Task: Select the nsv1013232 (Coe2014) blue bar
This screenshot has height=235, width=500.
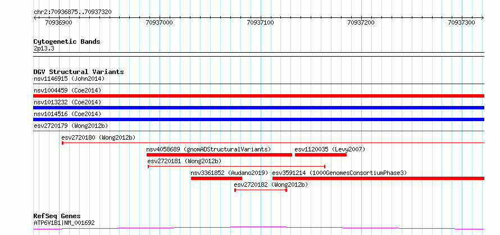Action: pyautogui.click(x=258, y=108)
